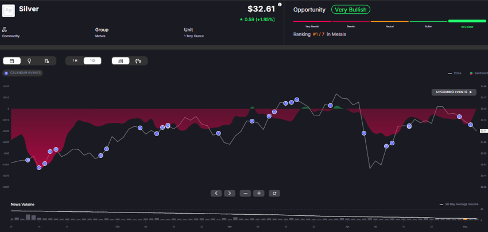The height and width of the screenshot is (232, 488).
Task: Select the Bullish scale segment
Action: pyautogui.click(x=428, y=21)
